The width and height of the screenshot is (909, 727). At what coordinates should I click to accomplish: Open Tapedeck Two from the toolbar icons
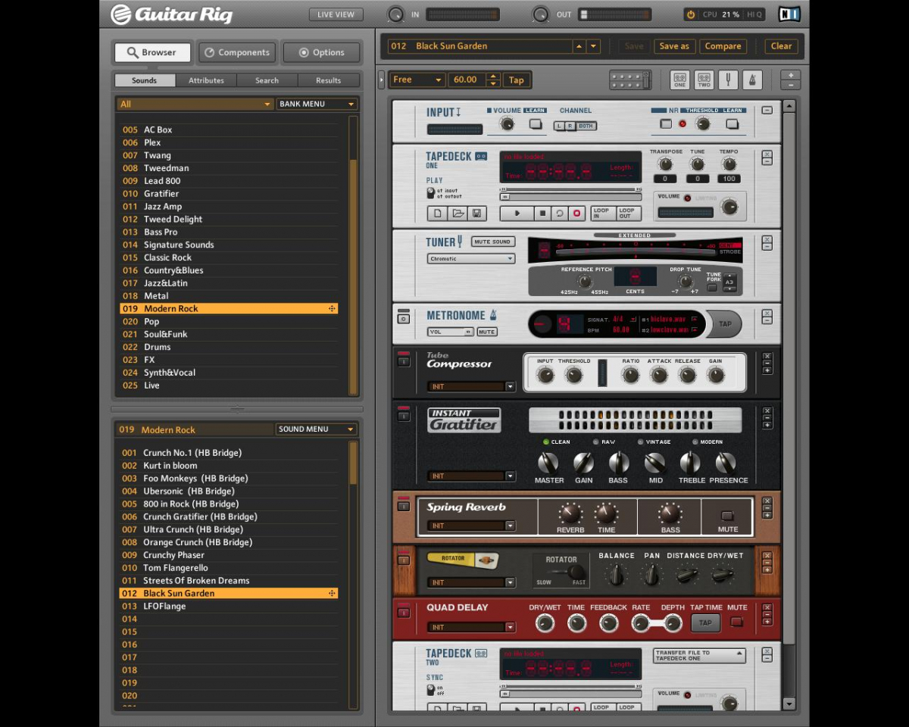(x=704, y=80)
